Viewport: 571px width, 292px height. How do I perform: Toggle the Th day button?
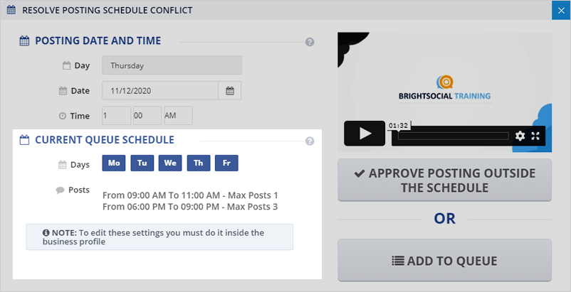click(199, 163)
